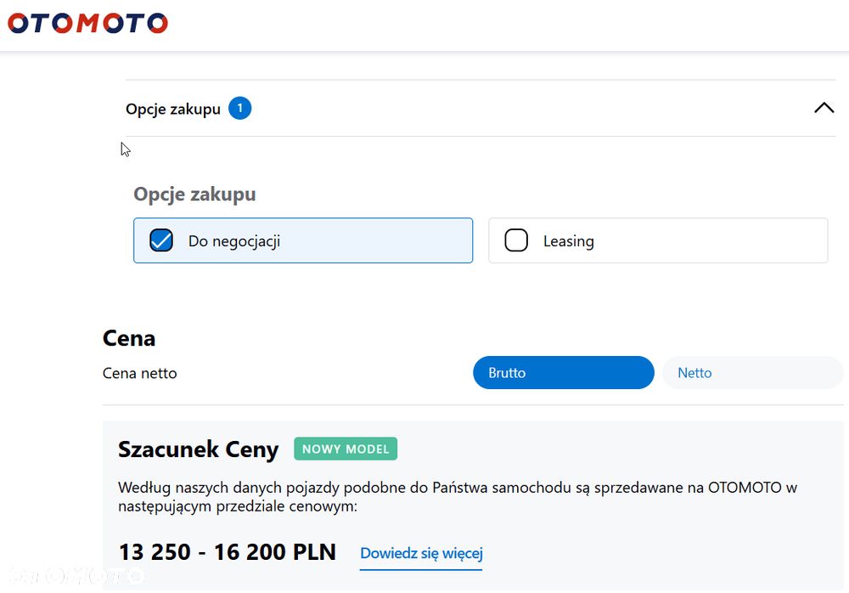This screenshot has width=849, height=593.
Task: Uncheck the Do negocjacji checkbox
Action: [x=161, y=240]
